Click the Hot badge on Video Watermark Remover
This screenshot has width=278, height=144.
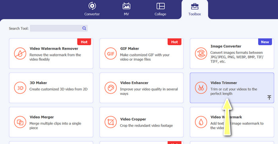84,42
